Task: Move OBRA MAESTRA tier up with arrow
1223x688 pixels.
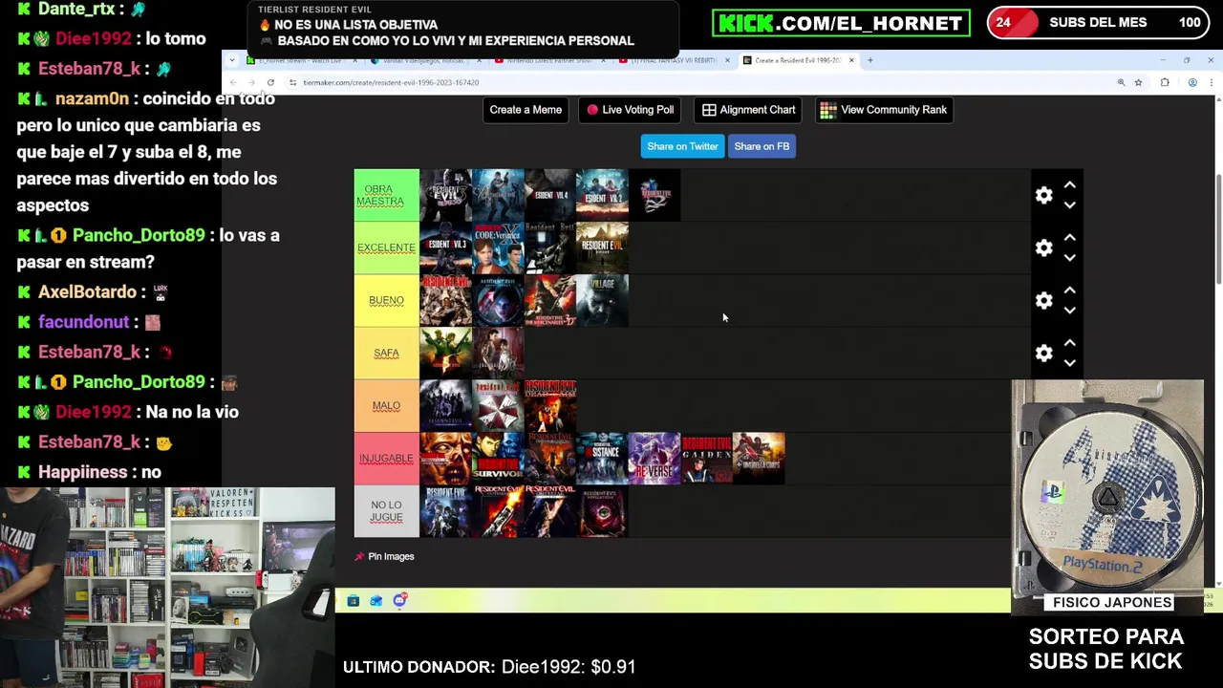Action: 1070,185
